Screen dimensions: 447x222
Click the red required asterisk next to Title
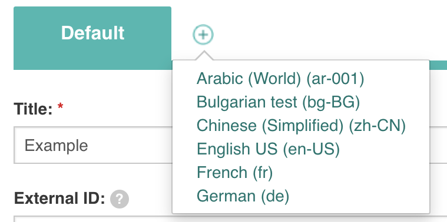[61, 106]
